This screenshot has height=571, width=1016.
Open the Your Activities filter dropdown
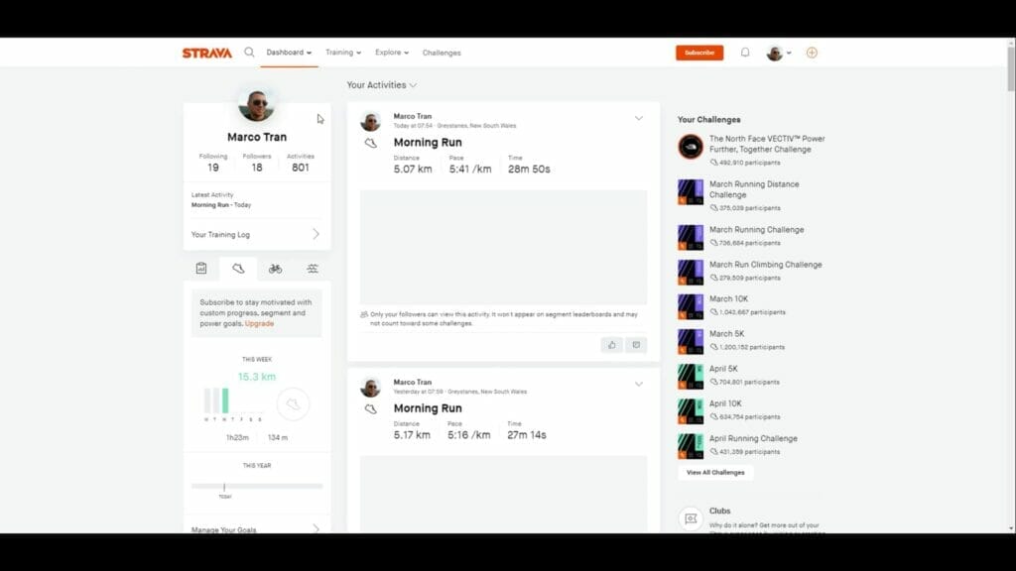pos(383,85)
